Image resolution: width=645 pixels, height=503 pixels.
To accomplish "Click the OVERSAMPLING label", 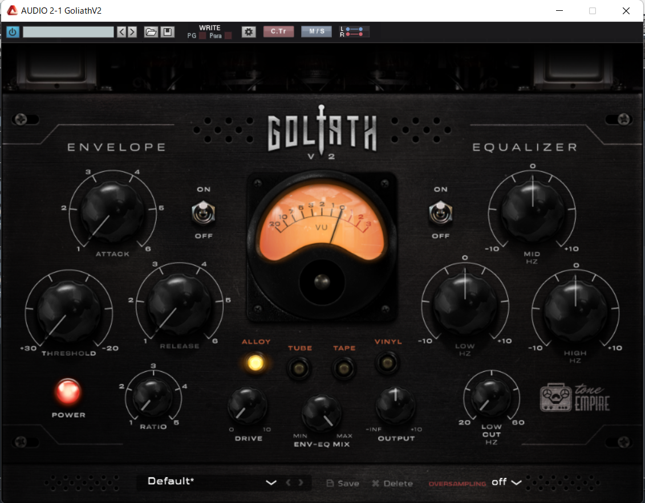I will tap(457, 484).
